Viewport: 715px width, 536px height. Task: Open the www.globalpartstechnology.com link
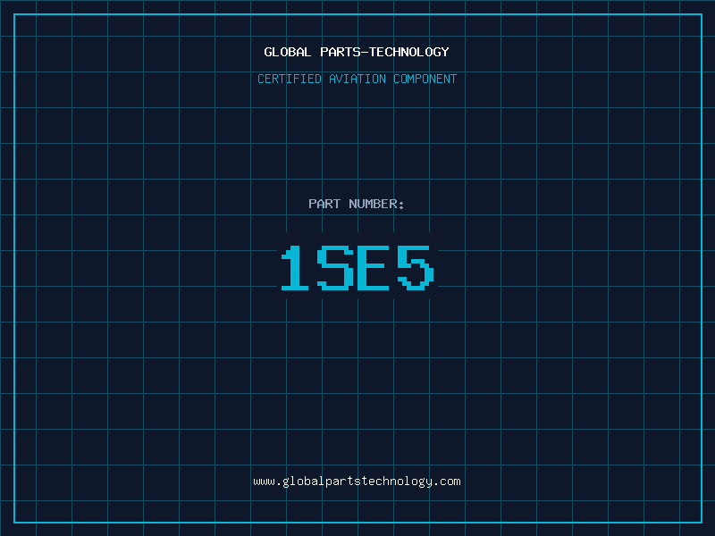pyautogui.click(x=357, y=481)
